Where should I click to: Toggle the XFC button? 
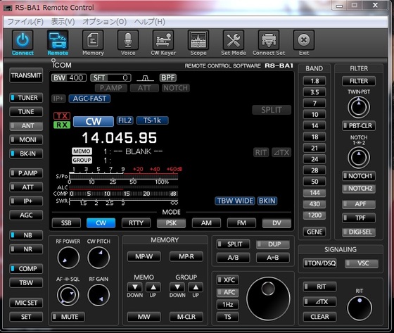click(228, 279)
